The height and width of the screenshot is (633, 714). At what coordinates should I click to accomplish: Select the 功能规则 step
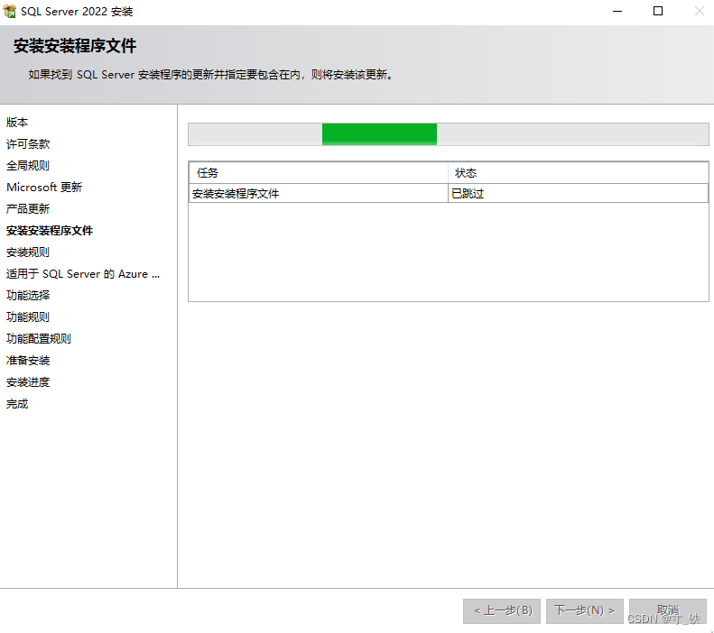28,317
